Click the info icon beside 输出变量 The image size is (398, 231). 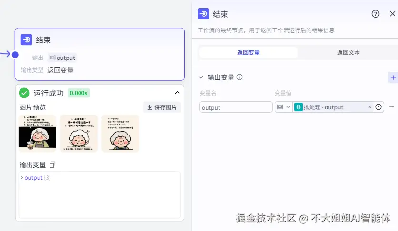tap(239, 77)
